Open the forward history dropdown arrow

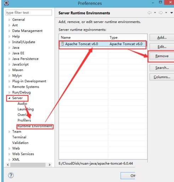pos(166,12)
